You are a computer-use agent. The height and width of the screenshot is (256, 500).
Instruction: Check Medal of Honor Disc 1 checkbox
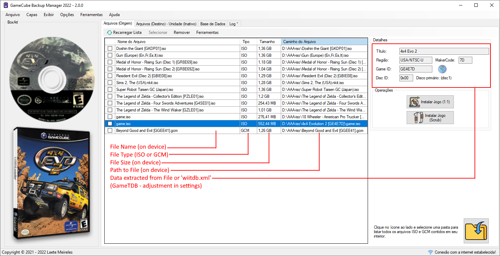(110, 62)
